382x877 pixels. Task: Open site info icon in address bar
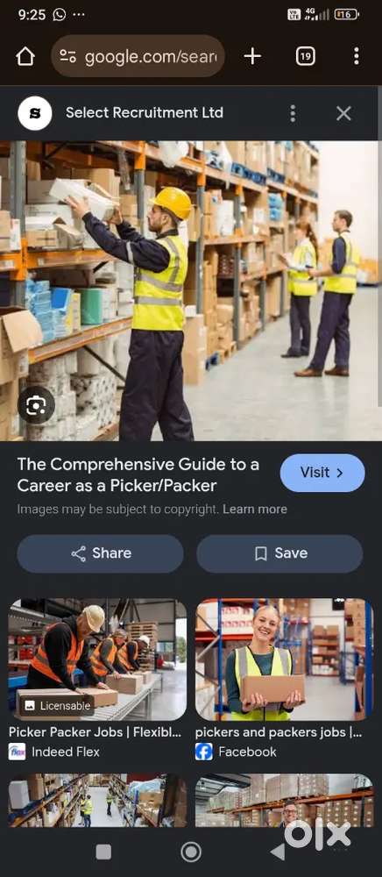tap(68, 56)
